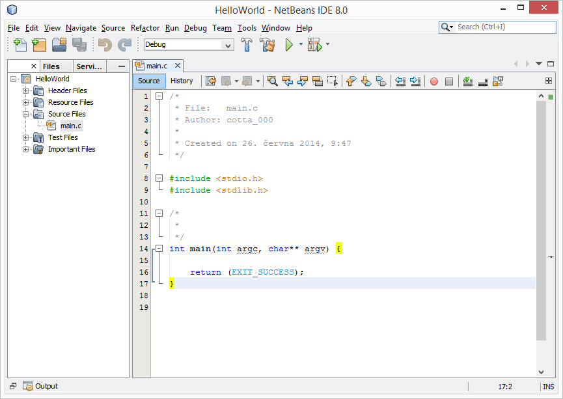563x399 pixels.
Task: Collapse the main function code fold
Action: pyautogui.click(x=159, y=249)
